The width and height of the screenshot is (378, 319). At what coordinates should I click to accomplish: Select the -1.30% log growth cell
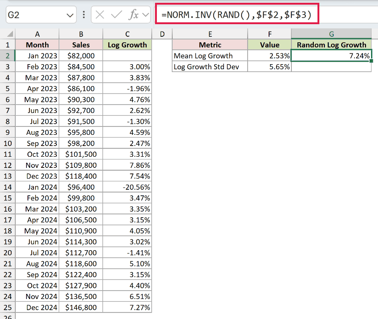(x=127, y=121)
